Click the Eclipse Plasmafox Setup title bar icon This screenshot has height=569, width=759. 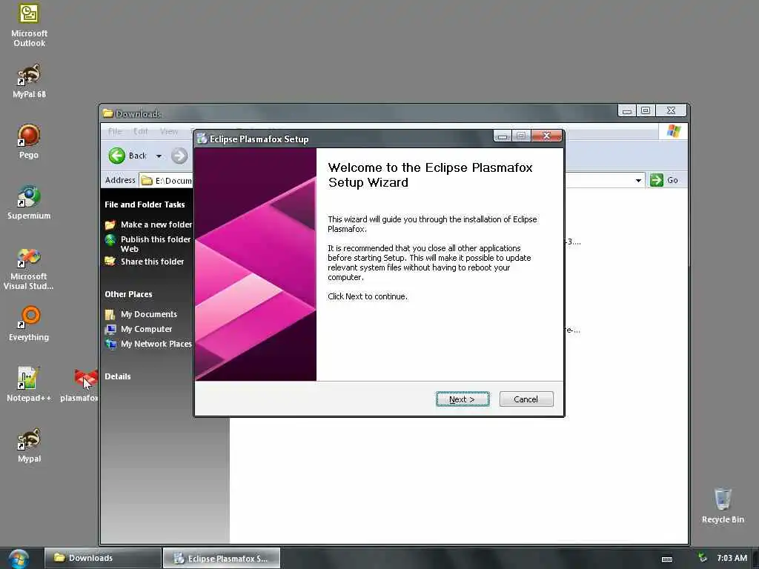pyautogui.click(x=202, y=139)
